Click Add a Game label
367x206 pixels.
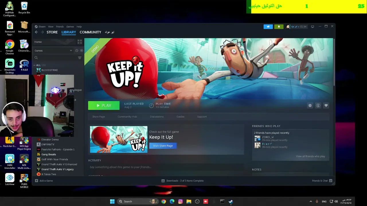(x=46, y=181)
